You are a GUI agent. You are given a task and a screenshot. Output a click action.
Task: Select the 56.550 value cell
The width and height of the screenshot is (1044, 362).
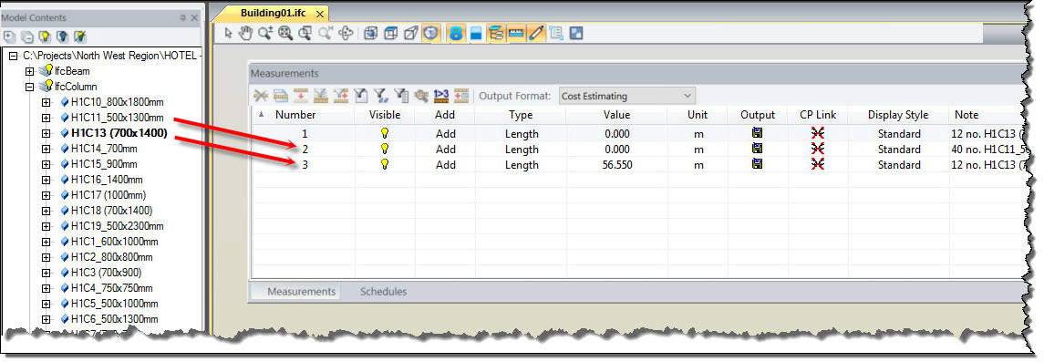coord(616,164)
